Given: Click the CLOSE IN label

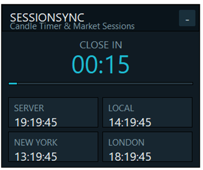Looking at the screenshot, I should click(x=101, y=45).
